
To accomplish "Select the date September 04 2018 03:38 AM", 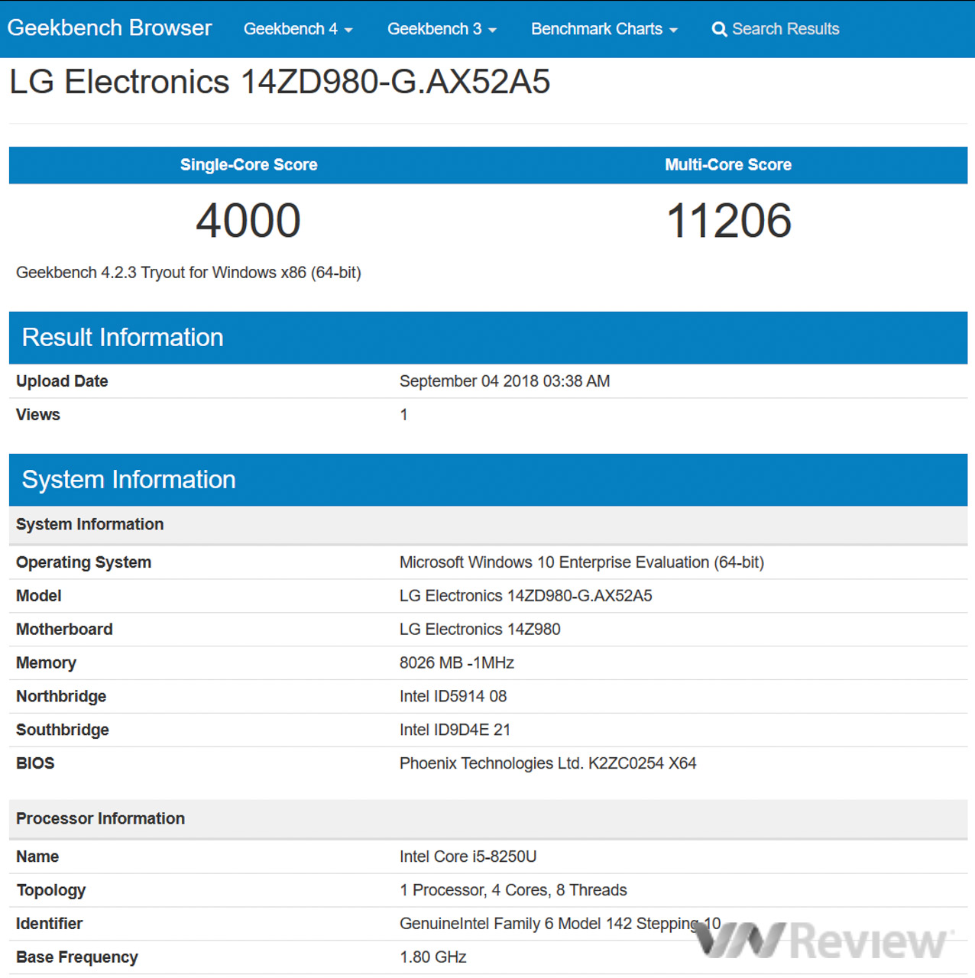I will coord(504,381).
